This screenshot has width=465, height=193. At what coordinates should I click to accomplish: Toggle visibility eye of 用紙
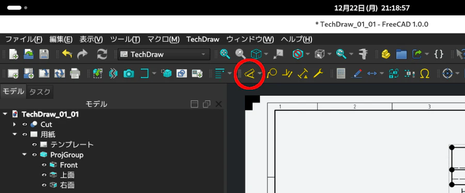[25, 134]
